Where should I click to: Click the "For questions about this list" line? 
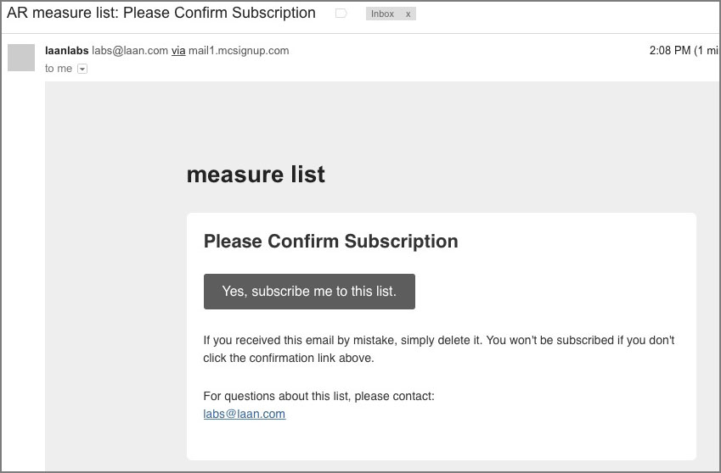318,396
